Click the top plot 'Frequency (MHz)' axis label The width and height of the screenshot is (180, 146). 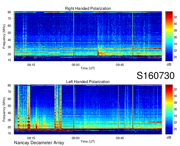coord(4,36)
